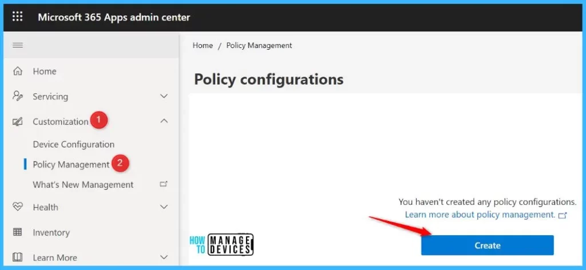Click external link icon after policy management link

coord(563,215)
